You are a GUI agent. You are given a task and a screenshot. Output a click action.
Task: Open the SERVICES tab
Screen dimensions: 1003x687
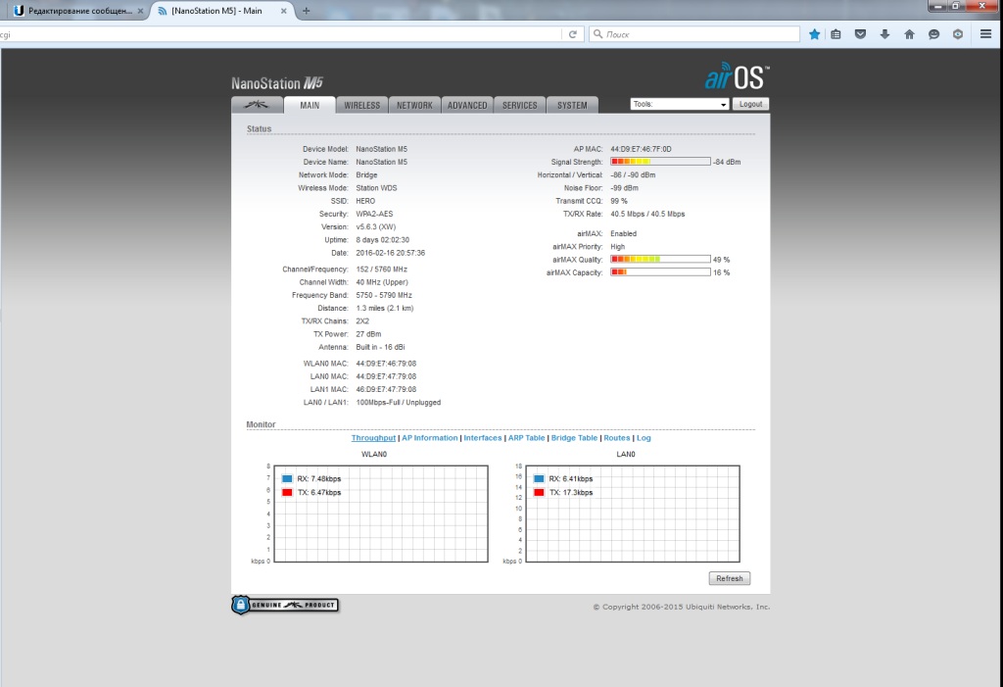(x=519, y=105)
